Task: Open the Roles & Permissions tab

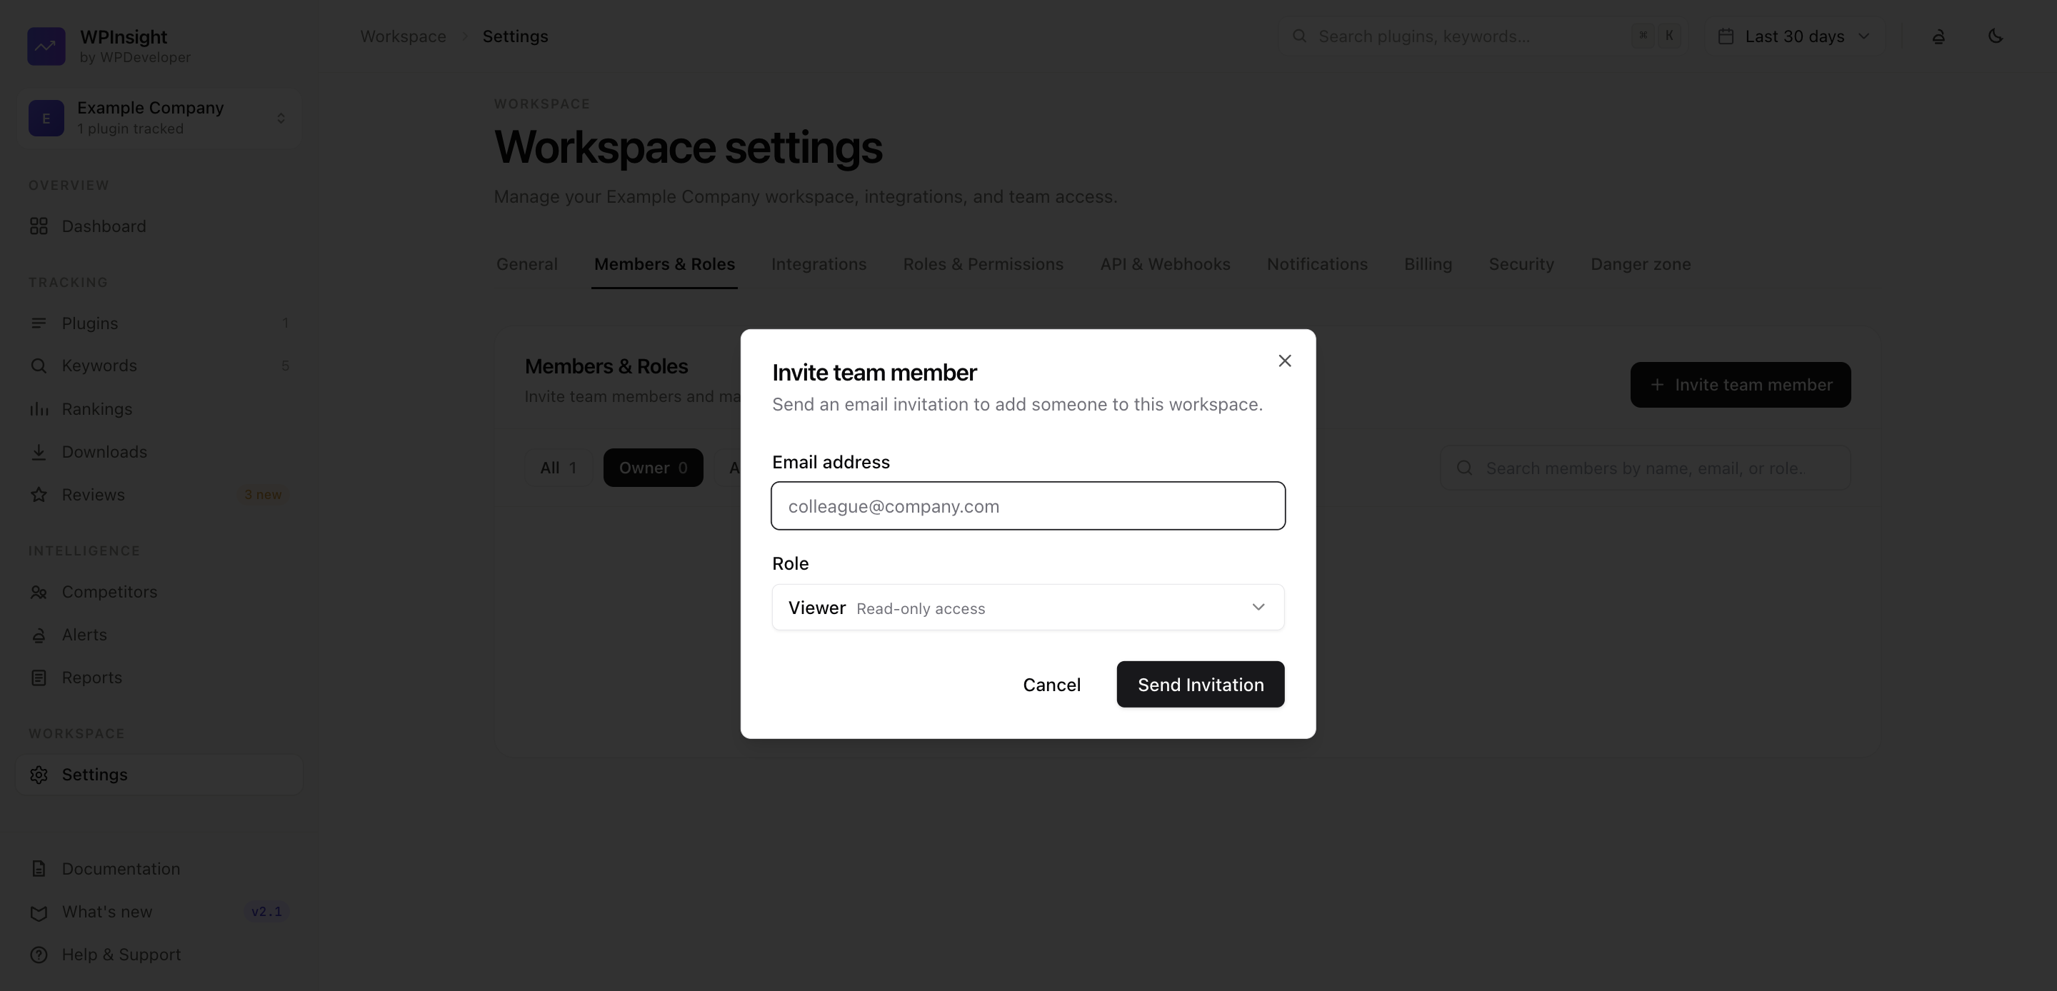Action: click(983, 264)
